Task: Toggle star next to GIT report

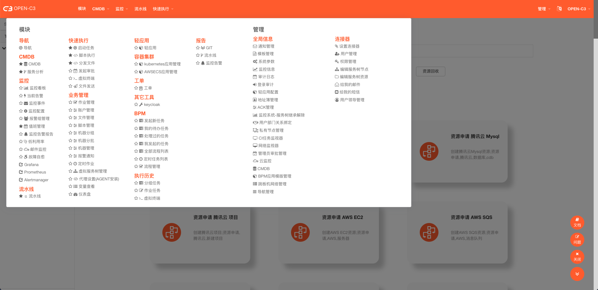Action: coord(198,48)
